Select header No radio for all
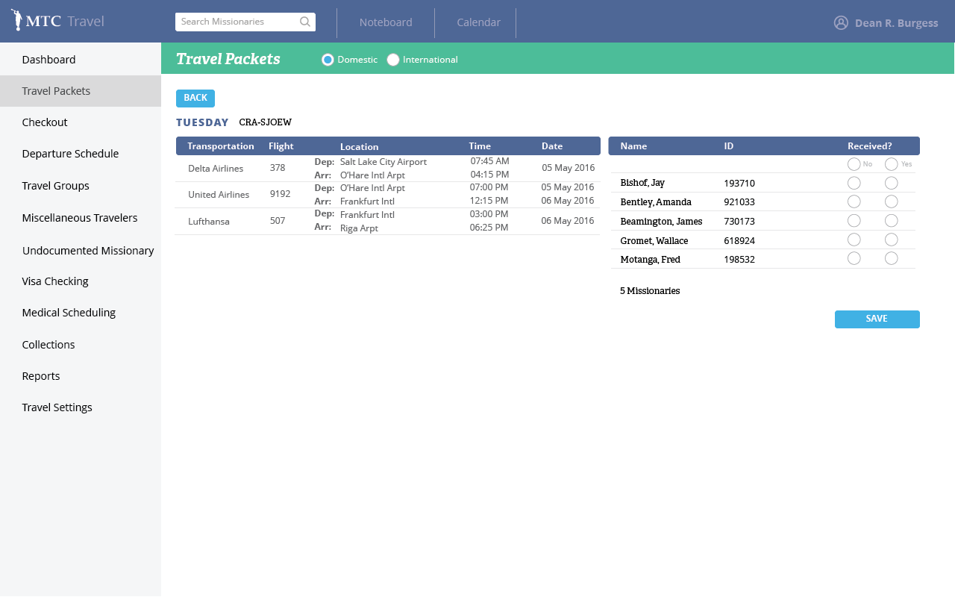955x597 pixels. coord(854,164)
